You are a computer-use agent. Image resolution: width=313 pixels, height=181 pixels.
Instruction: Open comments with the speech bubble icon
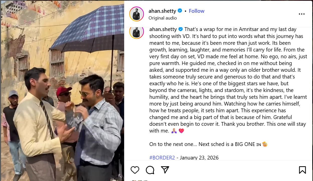pyautogui.click(x=150, y=170)
